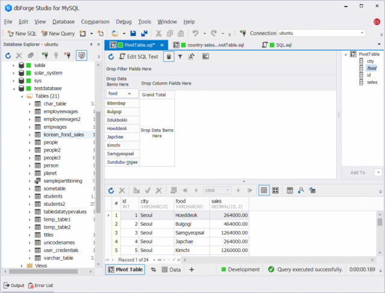
Task: Switch to the SQL.sql tab
Action: pos(277,45)
